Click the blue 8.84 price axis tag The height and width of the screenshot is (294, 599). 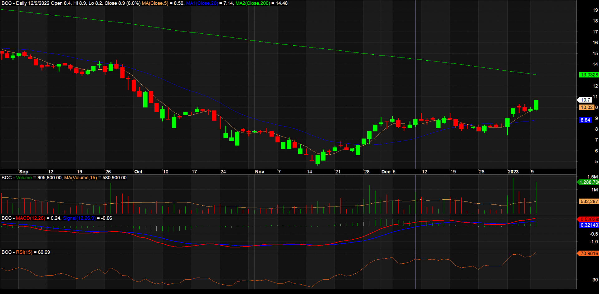coord(585,120)
